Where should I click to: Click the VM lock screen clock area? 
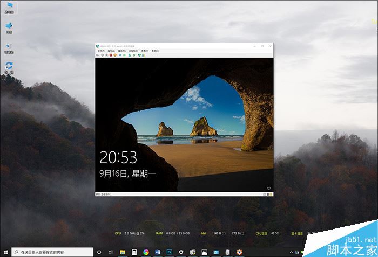(x=118, y=157)
